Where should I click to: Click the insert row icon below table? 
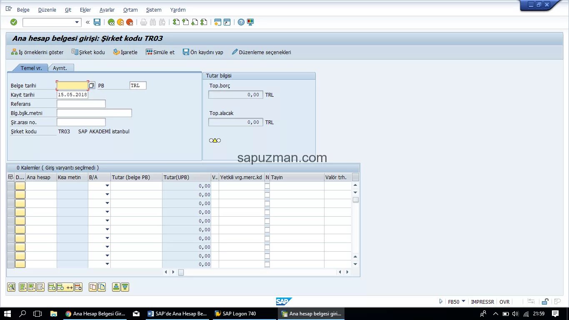click(52, 287)
